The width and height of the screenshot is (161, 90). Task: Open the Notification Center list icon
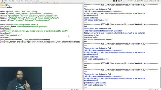click(x=158, y=1)
